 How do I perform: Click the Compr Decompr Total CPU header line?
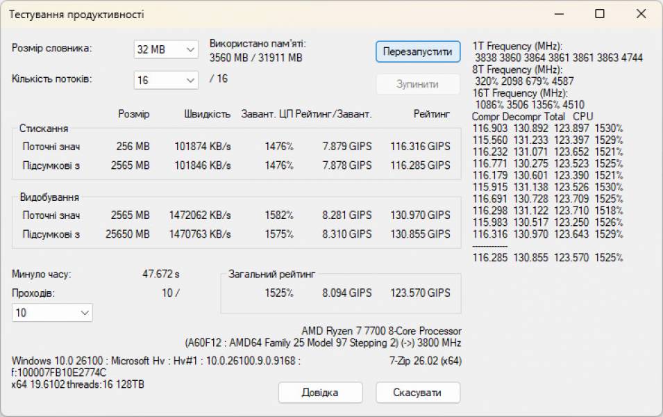click(x=532, y=117)
